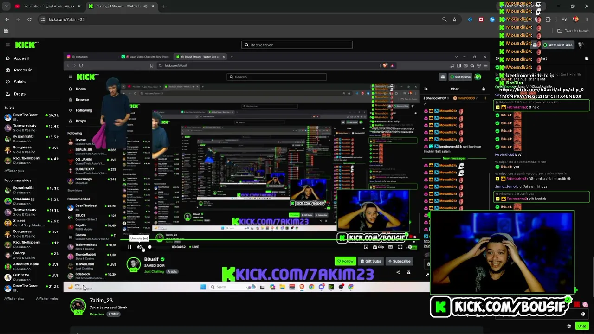Click the 'Semo_Semo1: ch7al zwin khoya' message

click(521, 186)
